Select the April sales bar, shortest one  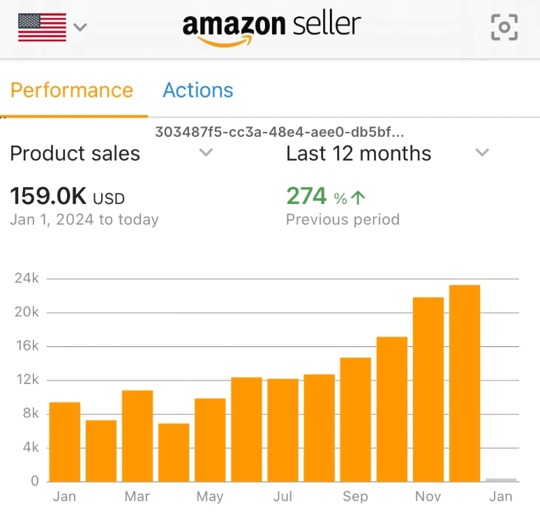tap(174, 452)
